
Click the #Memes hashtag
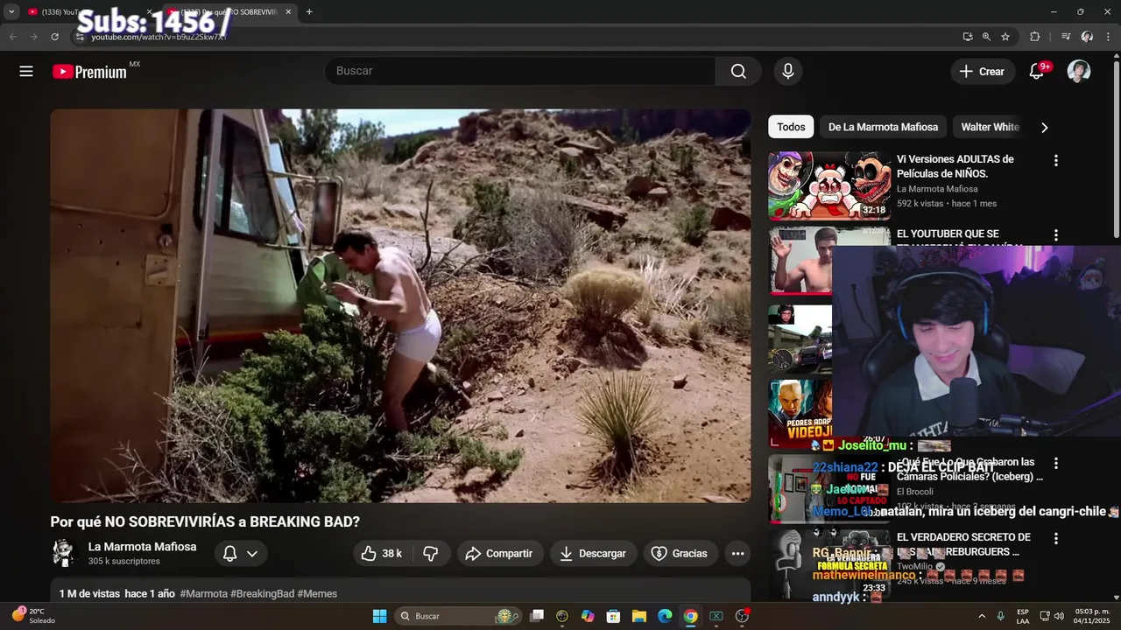pos(317,594)
